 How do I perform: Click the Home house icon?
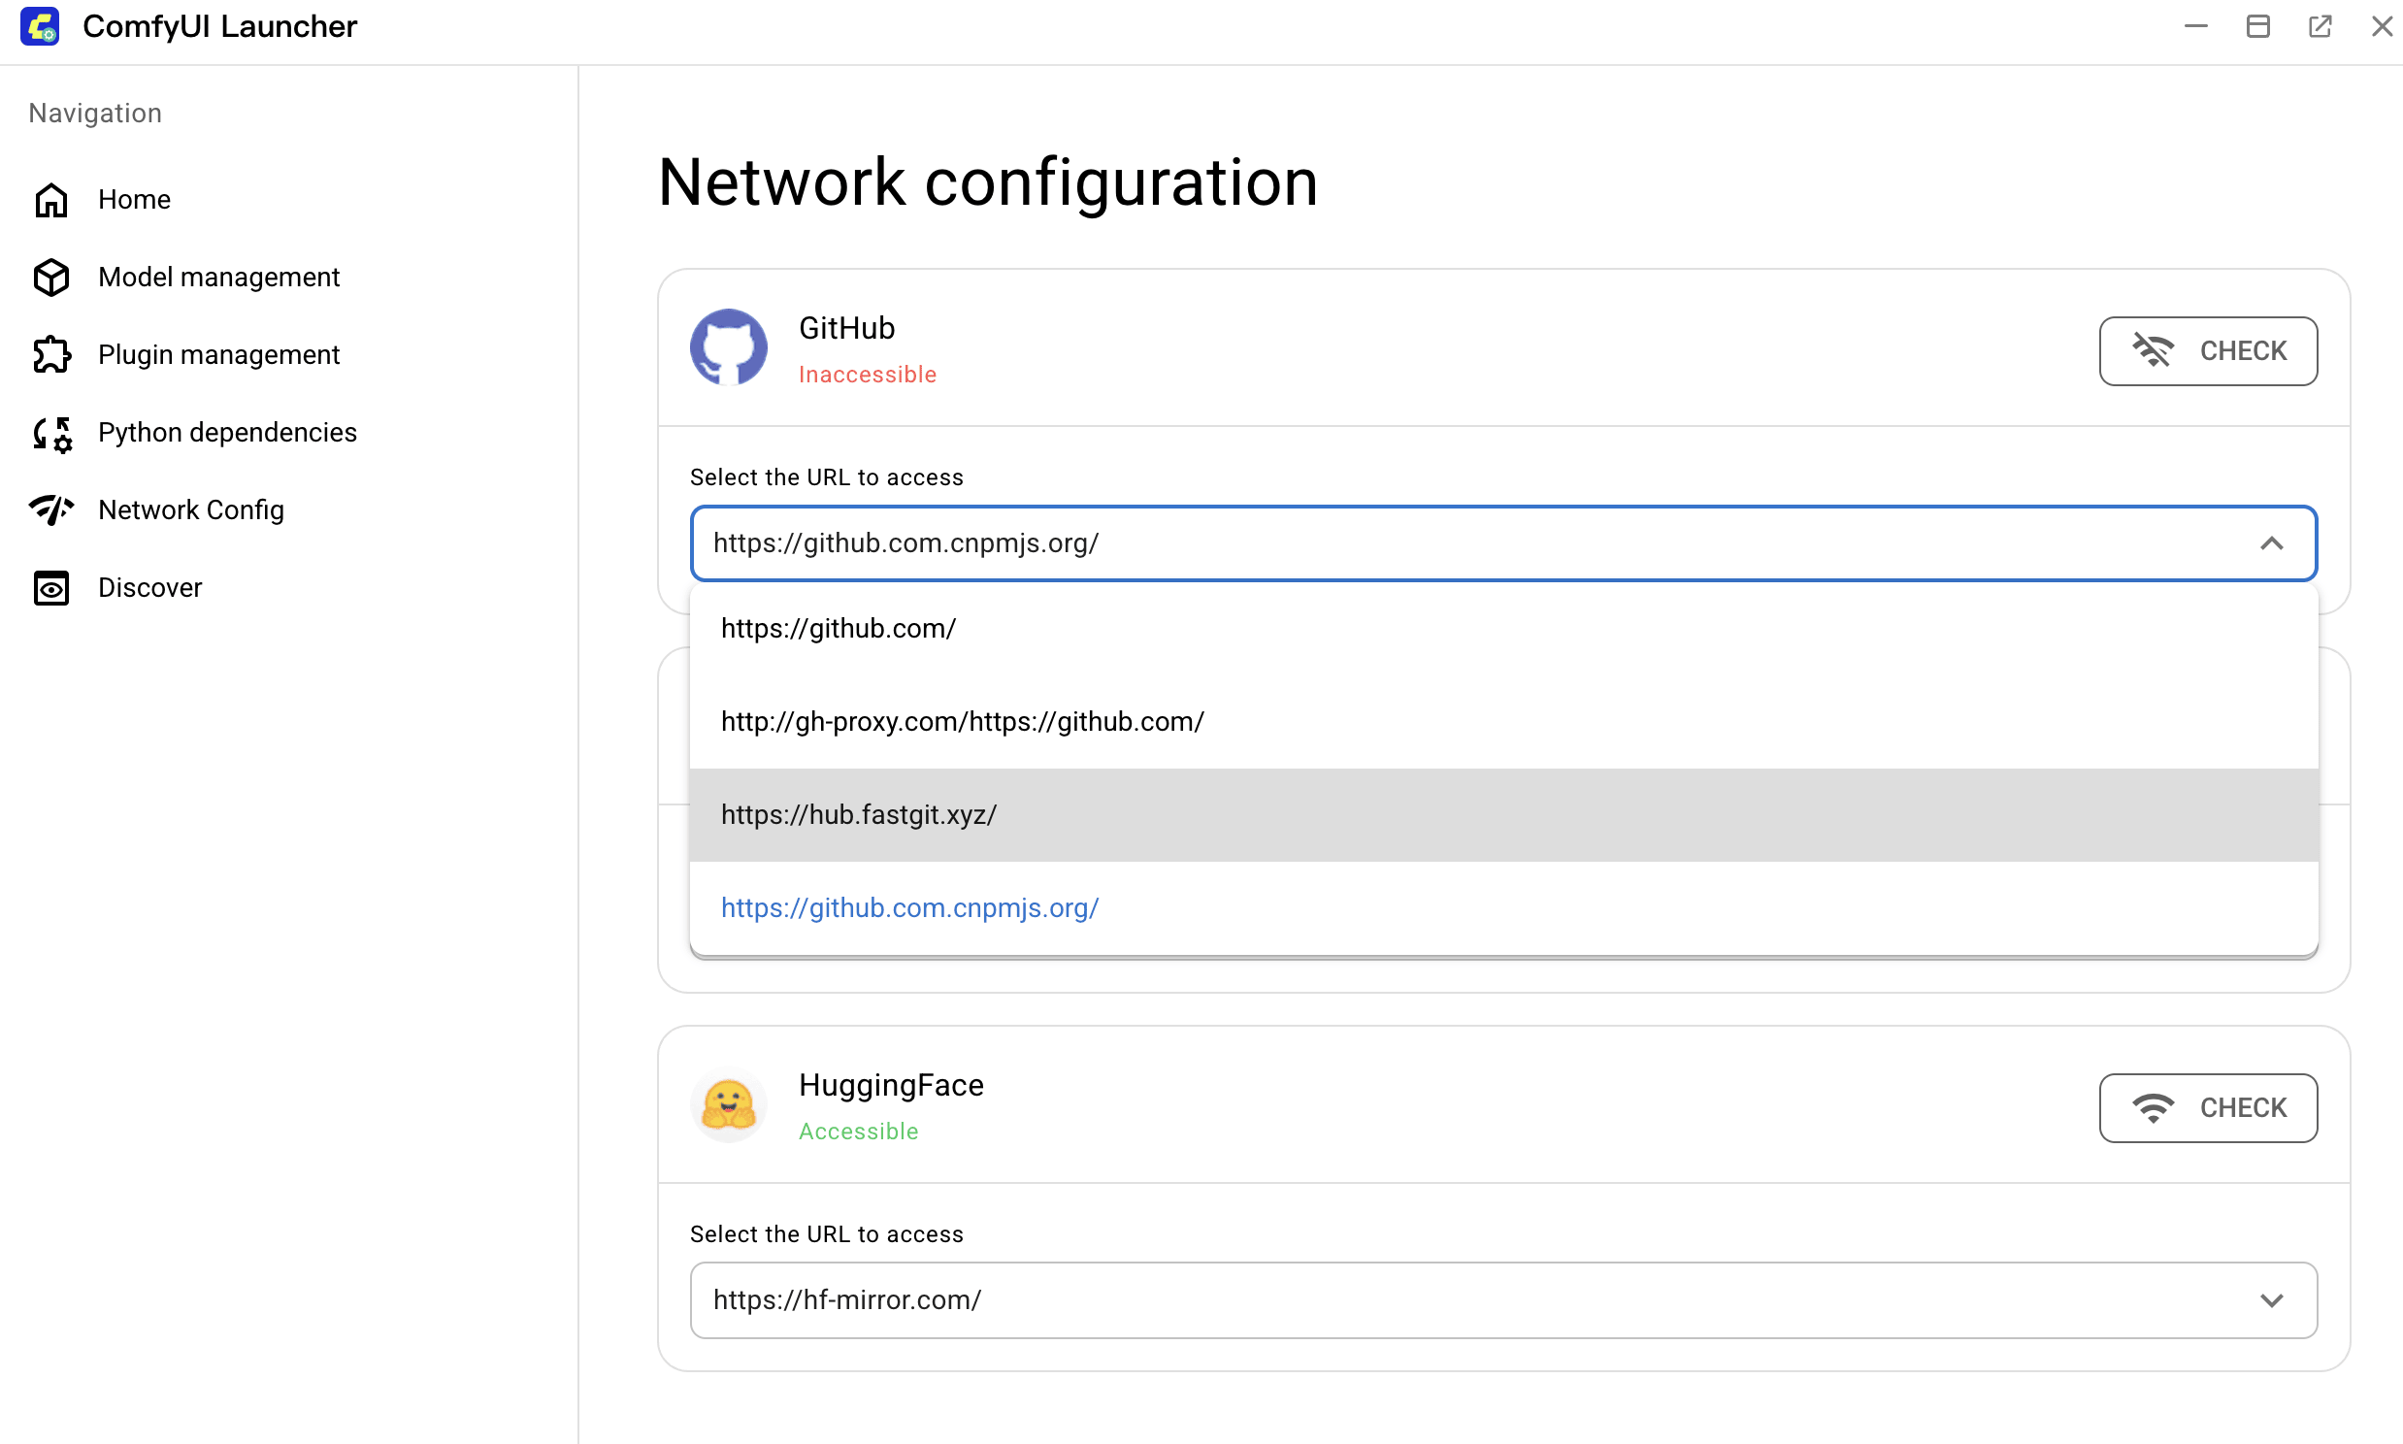[50, 200]
